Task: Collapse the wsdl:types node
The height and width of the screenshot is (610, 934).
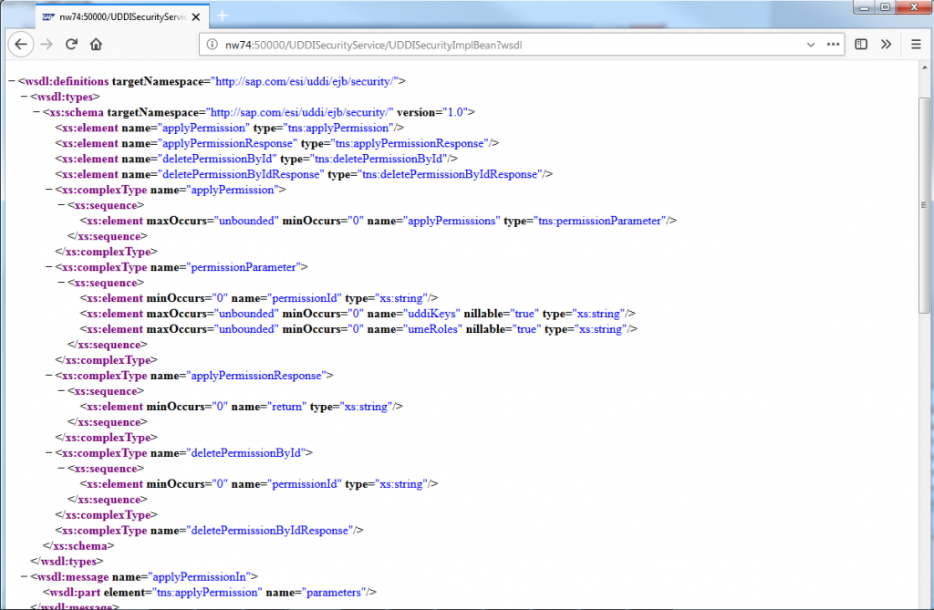Action: [24, 97]
